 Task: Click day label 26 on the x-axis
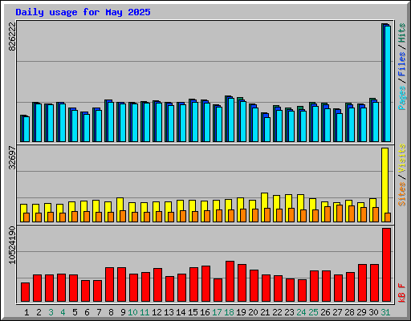tap(325, 312)
